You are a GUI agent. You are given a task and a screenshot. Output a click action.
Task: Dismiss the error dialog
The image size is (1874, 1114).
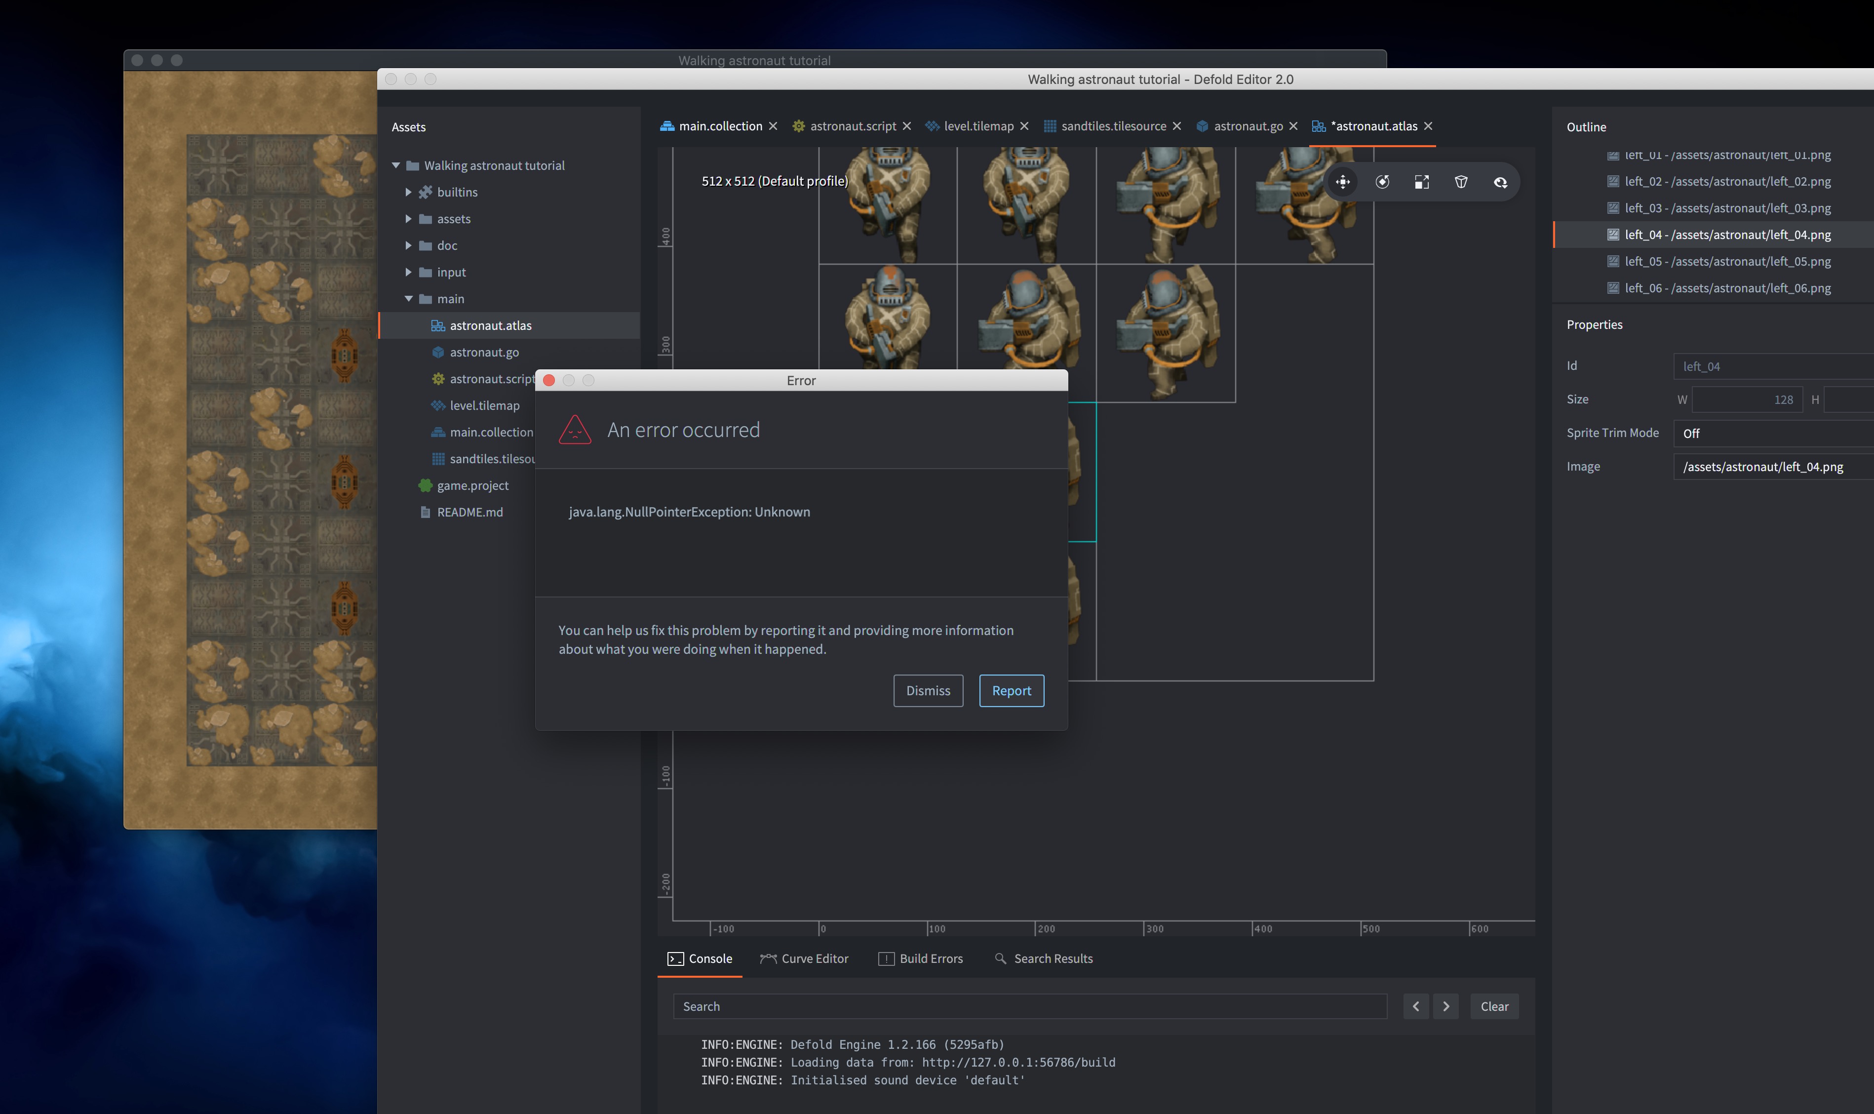tap(928, 691)
